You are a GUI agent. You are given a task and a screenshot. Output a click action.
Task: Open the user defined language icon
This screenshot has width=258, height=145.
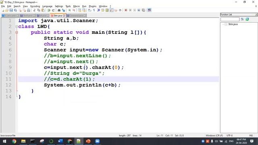pyautogui.click(x=103, y=10)
